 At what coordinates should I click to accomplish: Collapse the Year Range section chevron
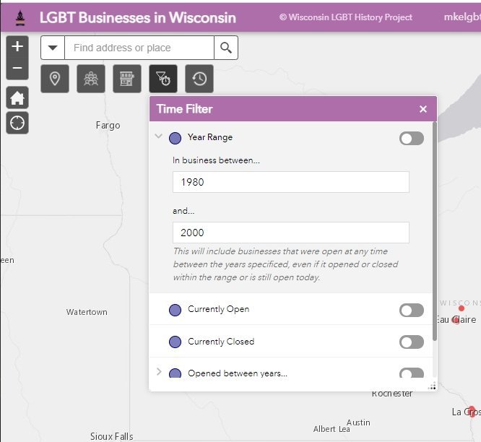click(159, 136)
